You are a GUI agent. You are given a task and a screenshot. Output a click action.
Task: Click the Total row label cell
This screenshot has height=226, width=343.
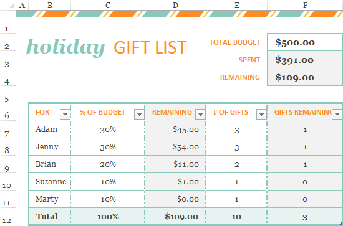pyautogui.click(x=50, y=217)
